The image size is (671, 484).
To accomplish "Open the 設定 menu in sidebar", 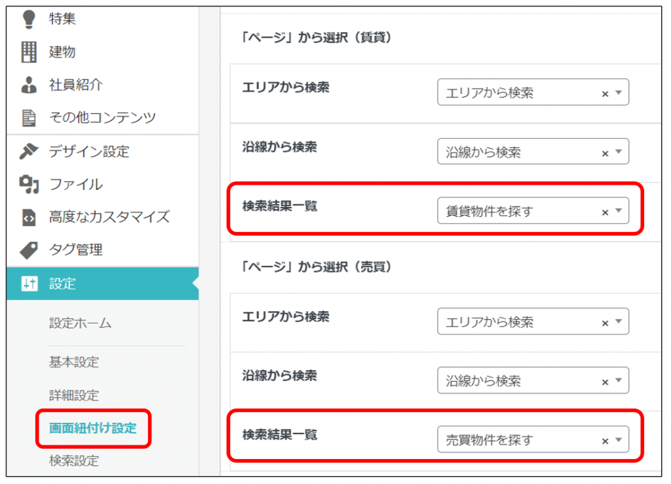I will click(x=62, y=284).
